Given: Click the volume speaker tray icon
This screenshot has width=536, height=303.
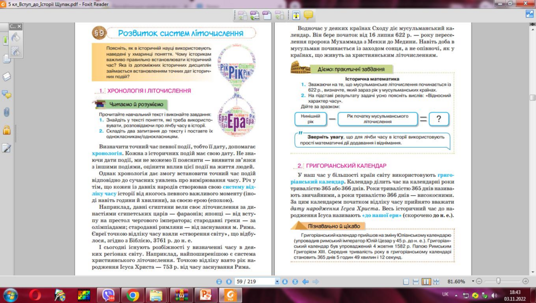Looking at the screenshot, I should (x=494, y=295).
